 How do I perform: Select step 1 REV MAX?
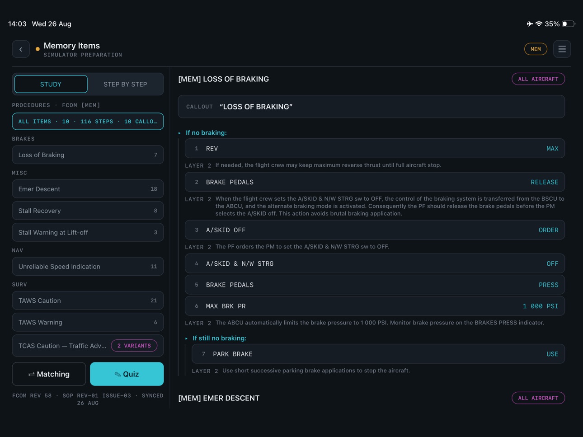[375, 149]
